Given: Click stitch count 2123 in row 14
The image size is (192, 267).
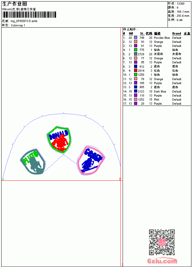Looking at the screenshot, I should 141,92.
